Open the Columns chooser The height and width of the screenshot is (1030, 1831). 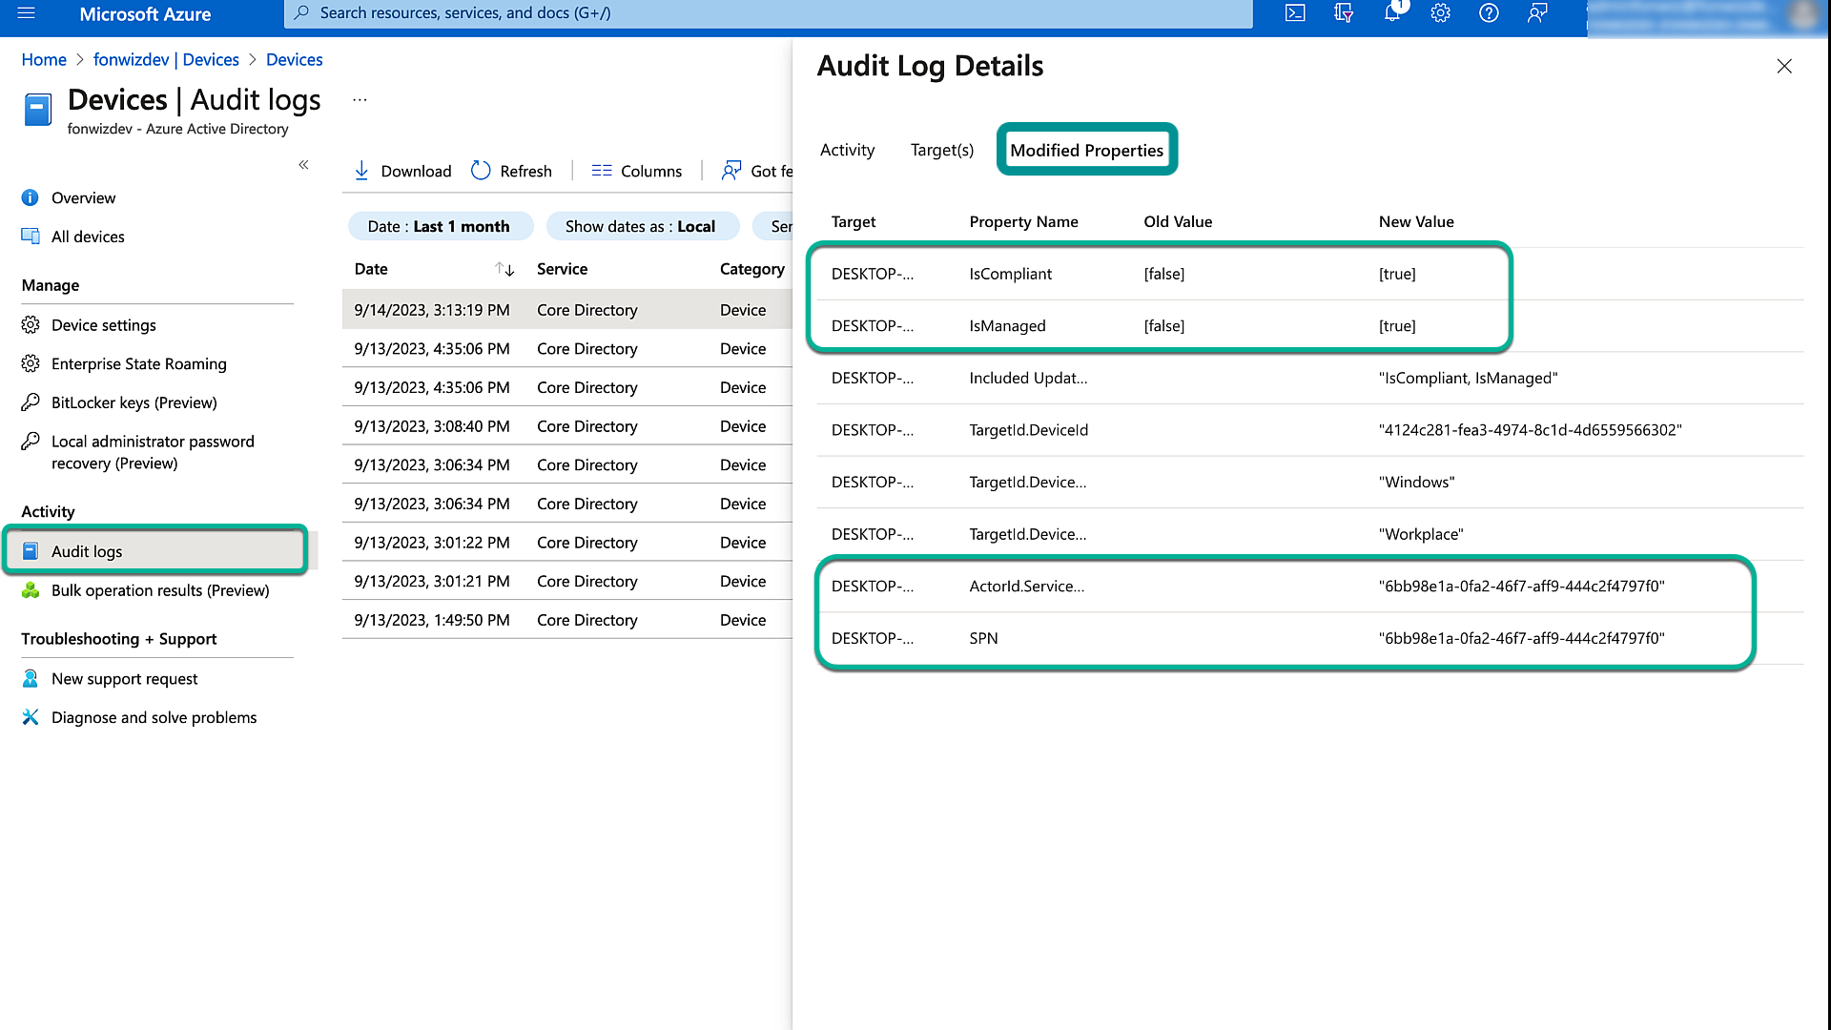click(x=637, y=171)
